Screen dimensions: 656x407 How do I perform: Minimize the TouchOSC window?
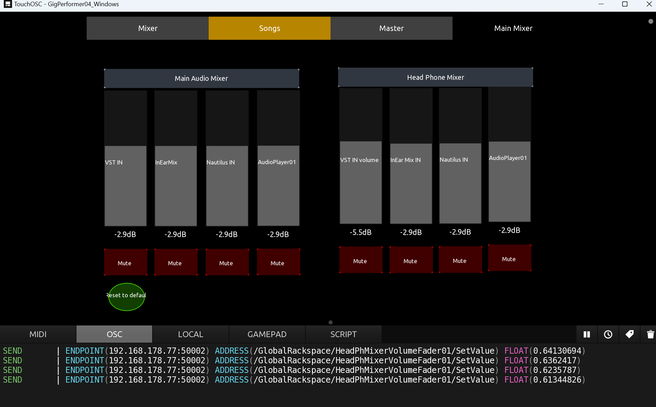[601, 4]
